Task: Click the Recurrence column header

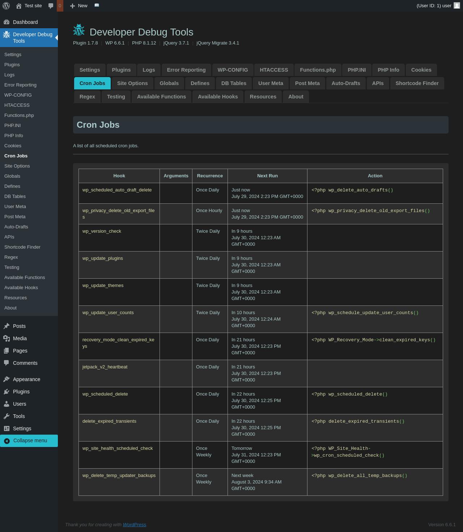Action: [210, 176]
